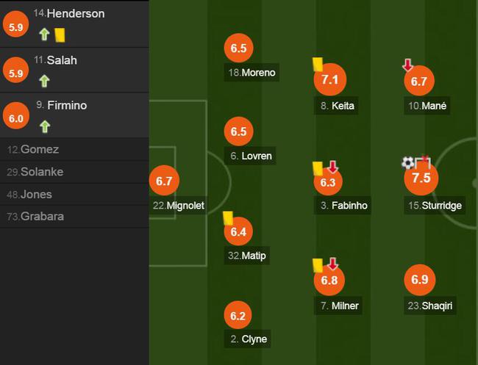Click Mané's red substituted-off arrow

(407, 65)
